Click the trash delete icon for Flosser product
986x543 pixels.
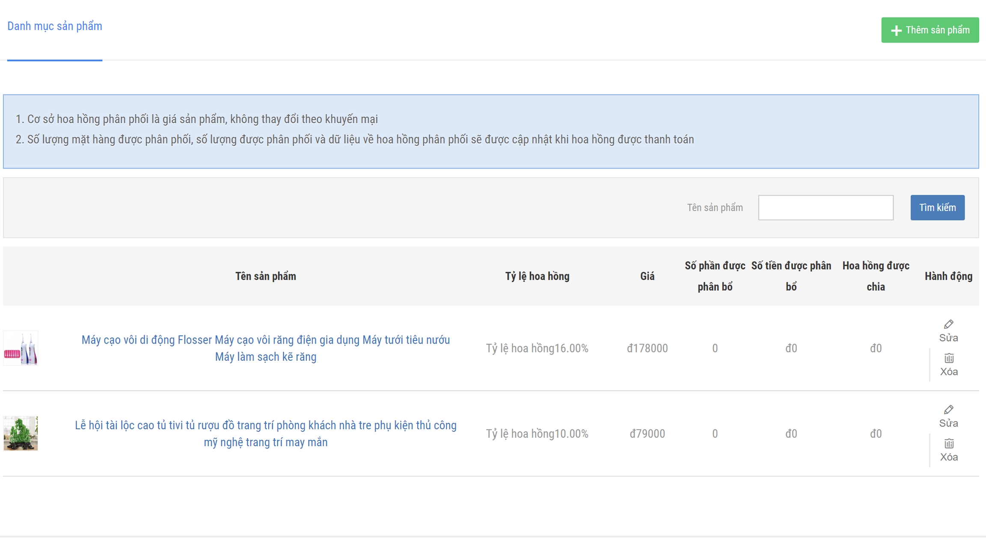point(949,358)
